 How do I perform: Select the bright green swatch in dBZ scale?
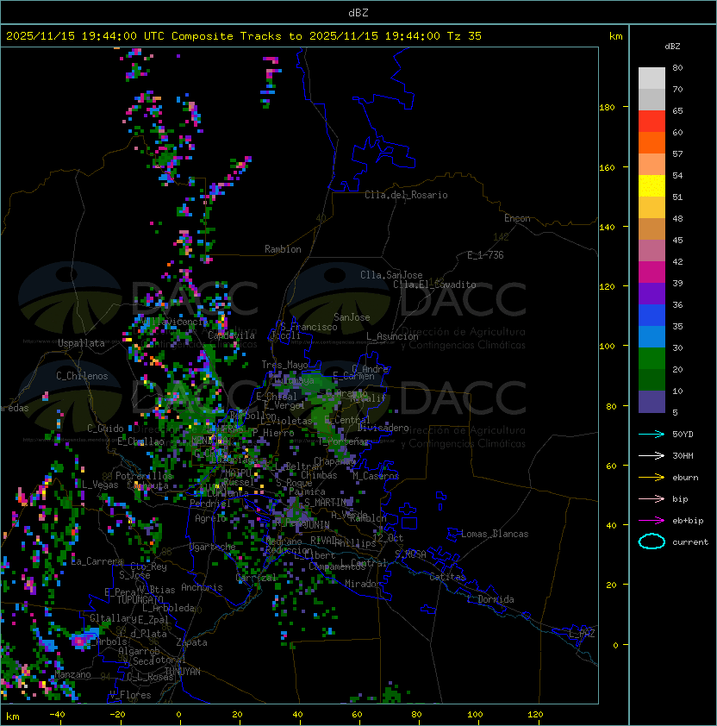(x=652, y=359)
